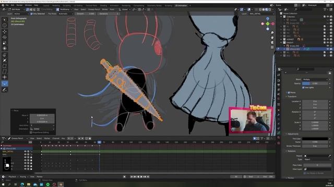Jump to the timeline start frame

pos(132,177)
